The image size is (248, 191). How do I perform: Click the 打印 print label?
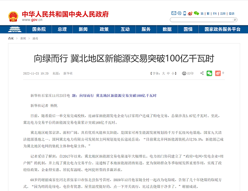click(x=190, y=73)
